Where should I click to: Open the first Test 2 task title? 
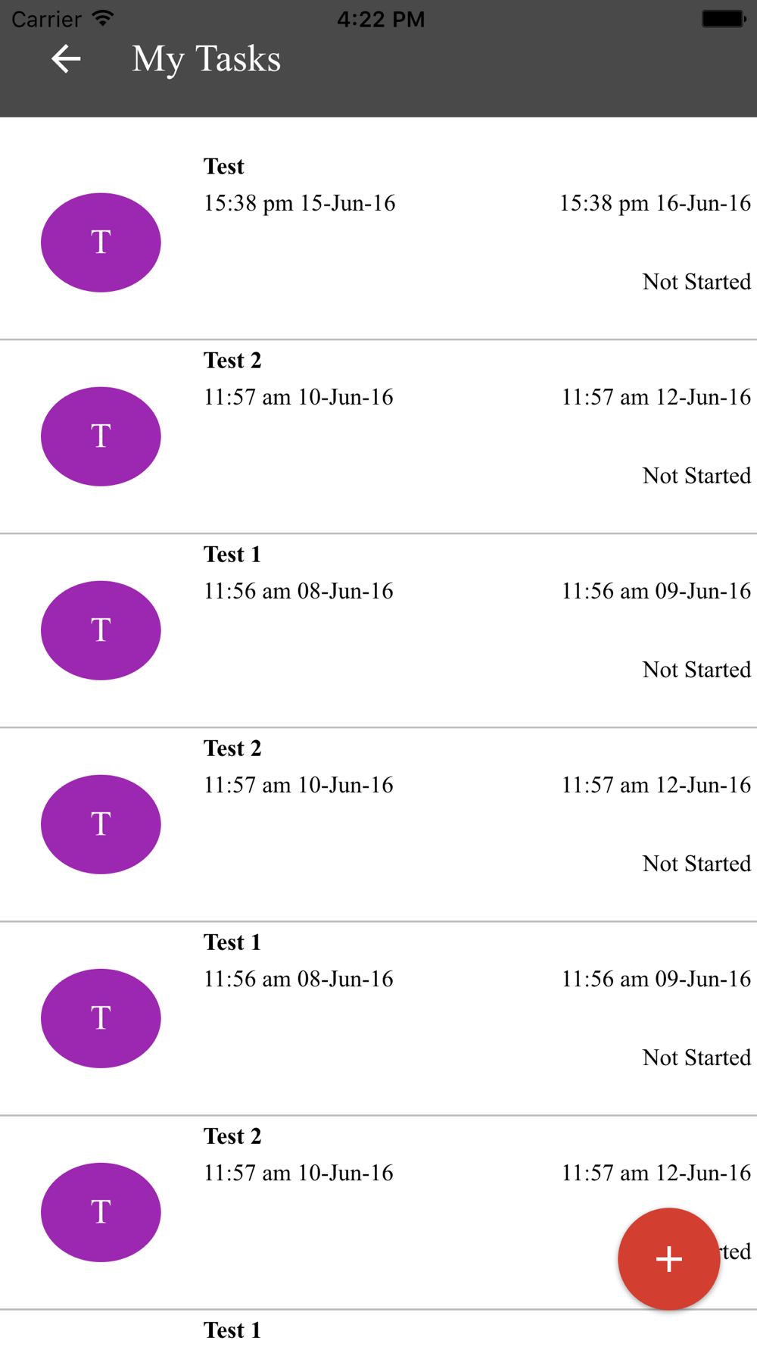click(x=232, y=361)
